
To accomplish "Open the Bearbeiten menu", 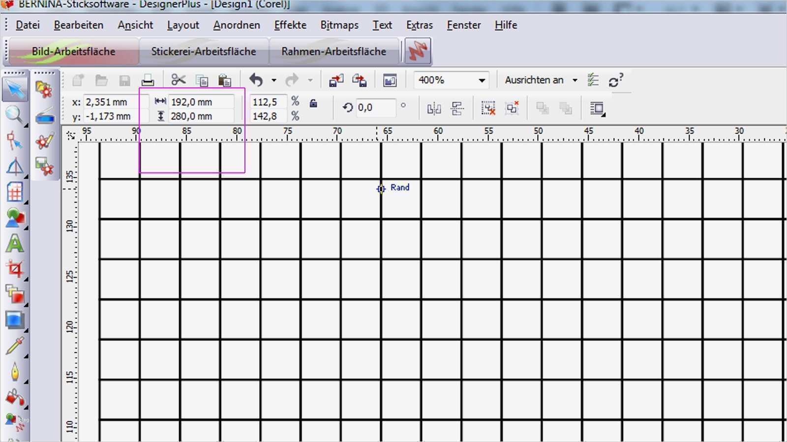I will (x=79, y=25).
